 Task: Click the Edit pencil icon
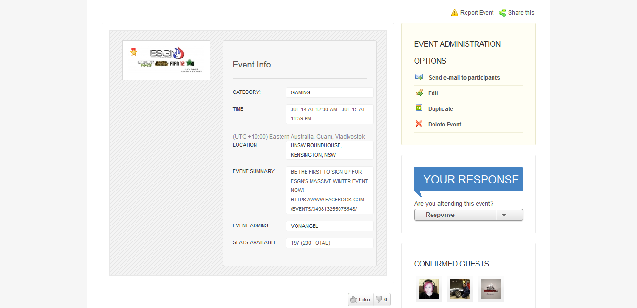pos(419,92)
